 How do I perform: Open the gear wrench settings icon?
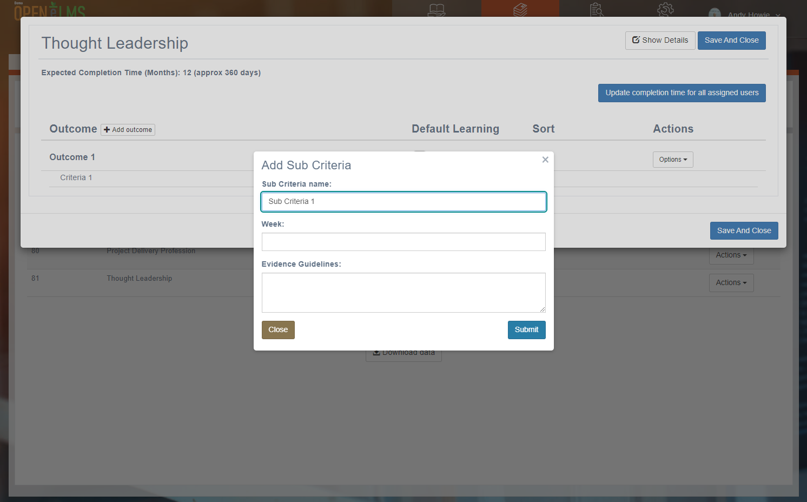tap(665, 10)
